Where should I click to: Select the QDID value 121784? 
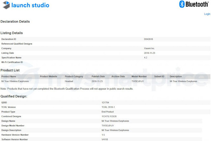pos(105,103)
